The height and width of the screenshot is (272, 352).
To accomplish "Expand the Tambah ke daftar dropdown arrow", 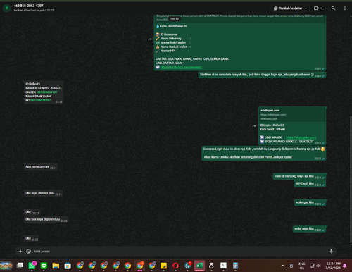I will click(306, 8).
